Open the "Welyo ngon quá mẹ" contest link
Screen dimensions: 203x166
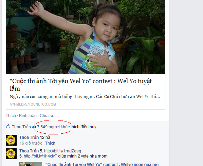102,164
